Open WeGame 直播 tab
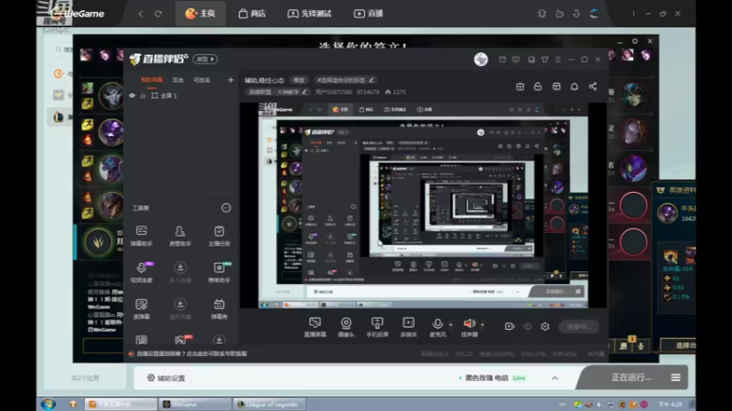This screenshot has height=411, width=732. point(369,14)
